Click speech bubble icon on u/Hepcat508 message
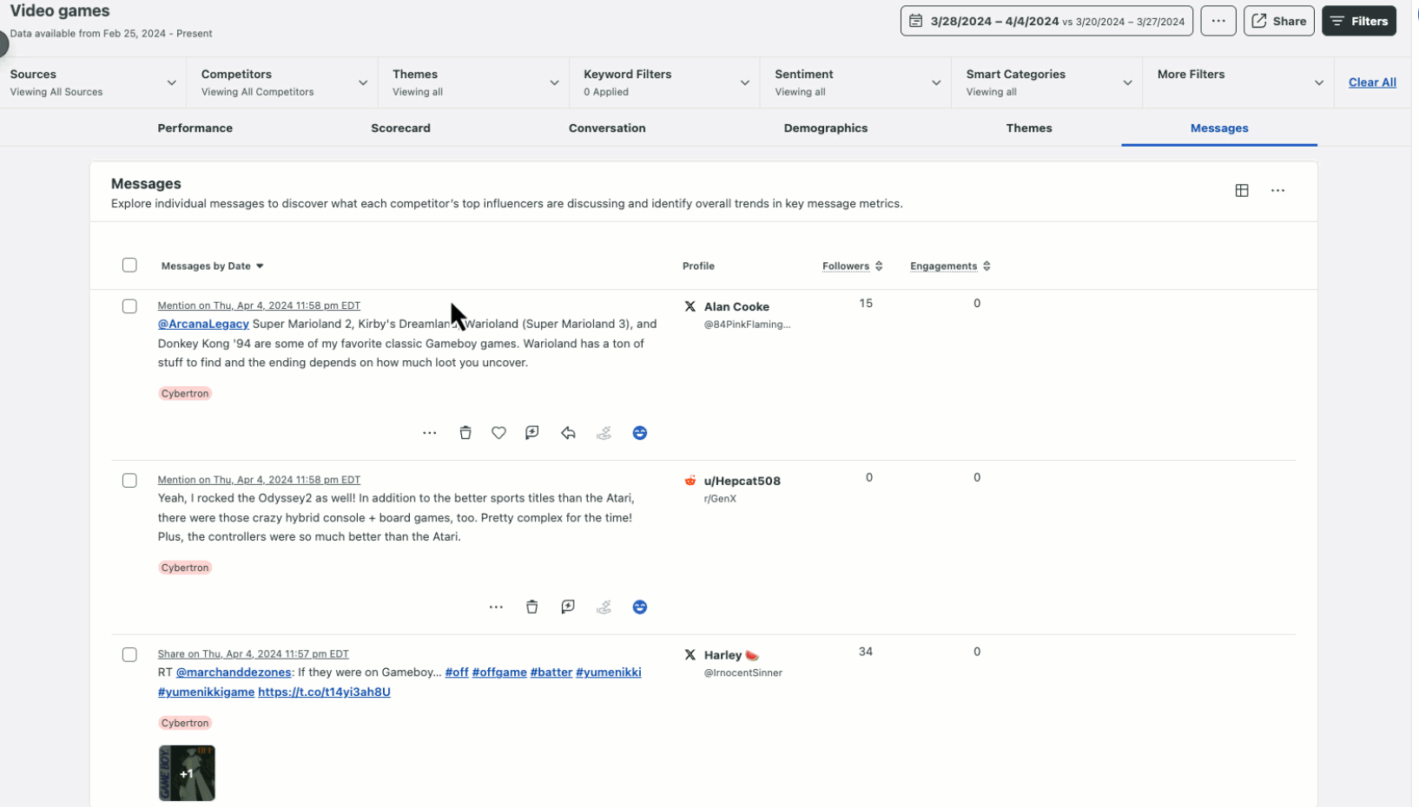This screenshot has height=807, width=1419. click(x=568, y=607)
